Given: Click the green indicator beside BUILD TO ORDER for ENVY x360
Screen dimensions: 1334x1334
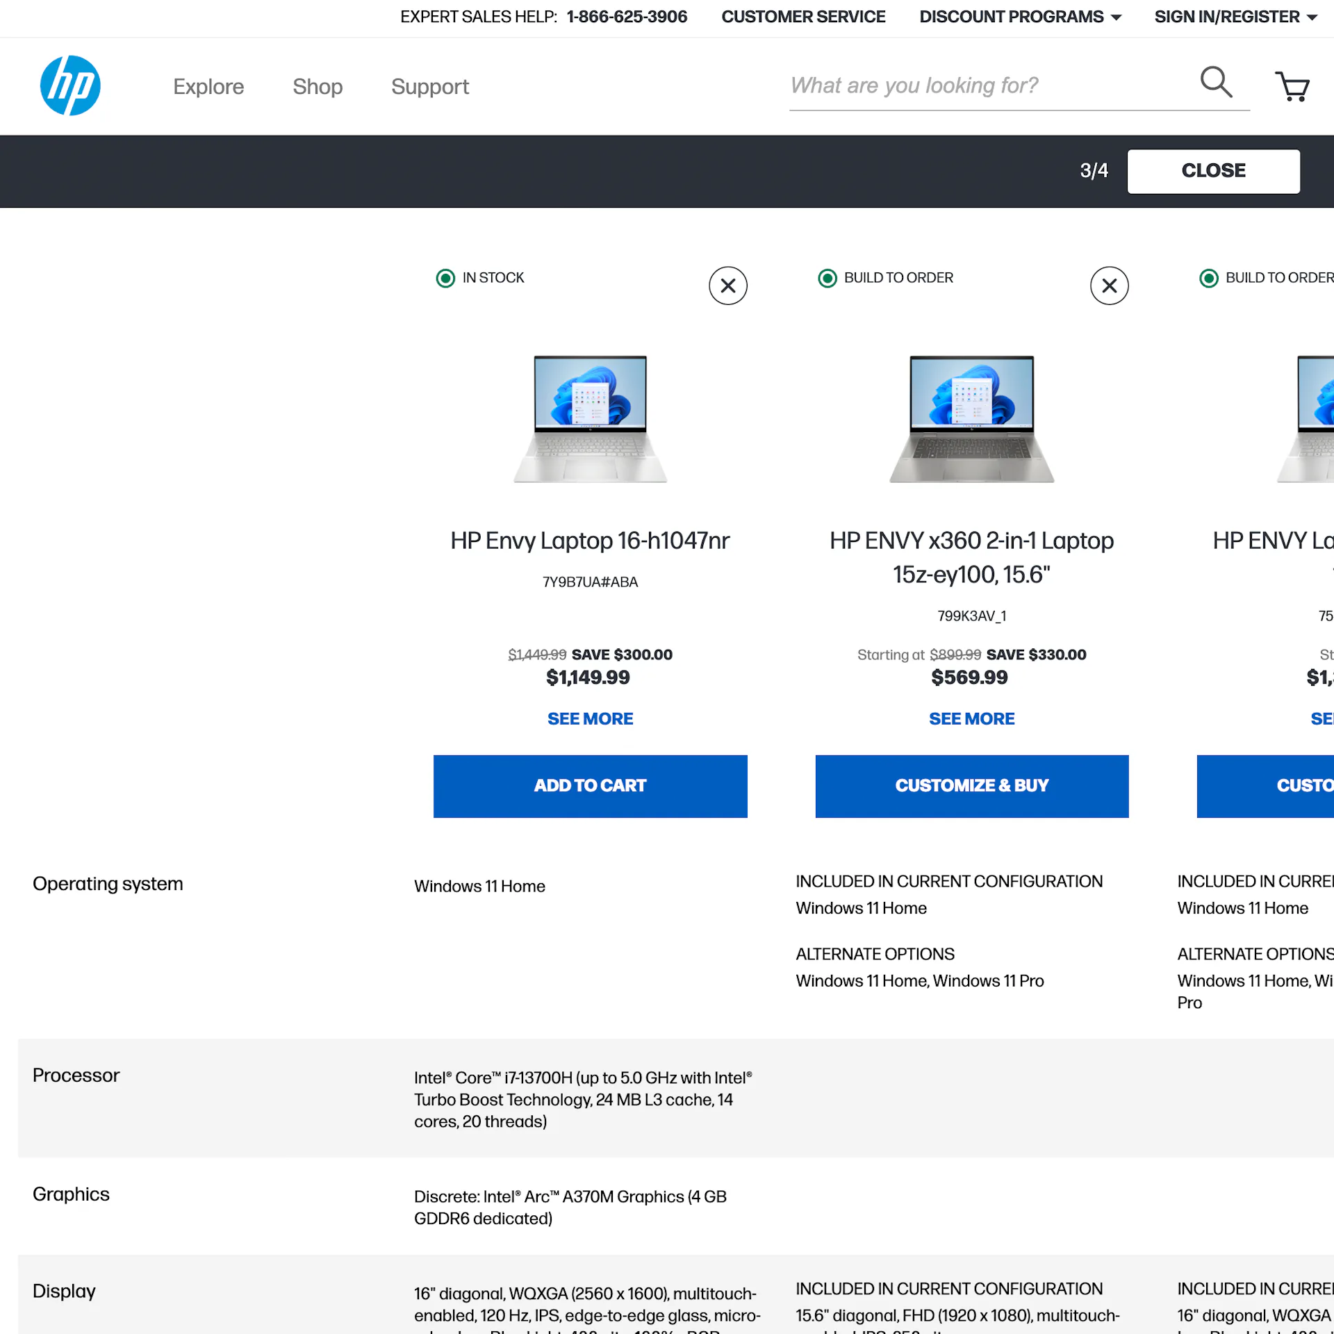Looking at the screenshot, I should 827,279.
